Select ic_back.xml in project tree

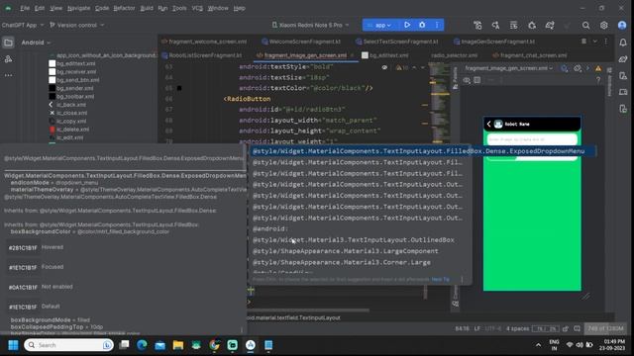pos(67,105)
